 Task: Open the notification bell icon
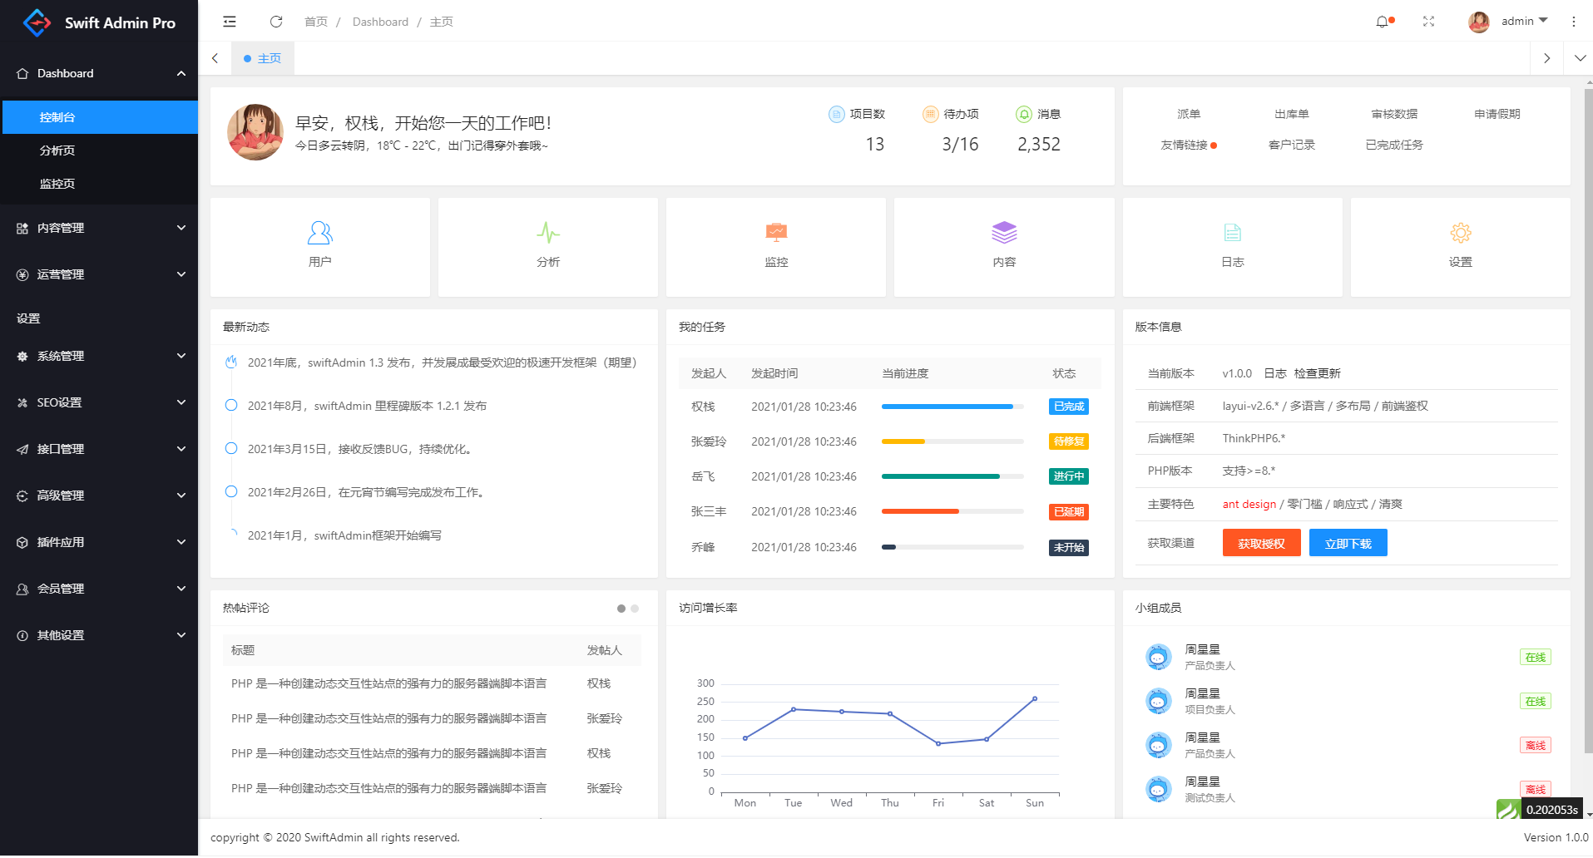(x=1382, y=22)
